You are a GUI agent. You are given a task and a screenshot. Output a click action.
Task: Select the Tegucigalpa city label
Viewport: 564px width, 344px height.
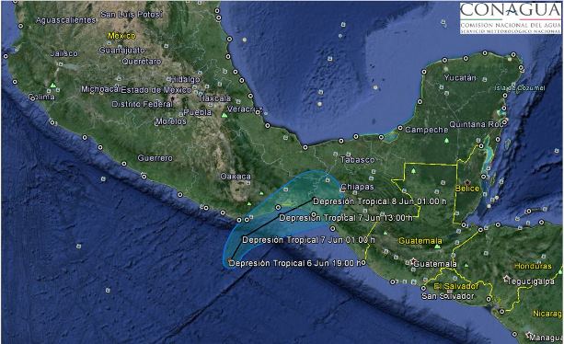coord(532,281)
